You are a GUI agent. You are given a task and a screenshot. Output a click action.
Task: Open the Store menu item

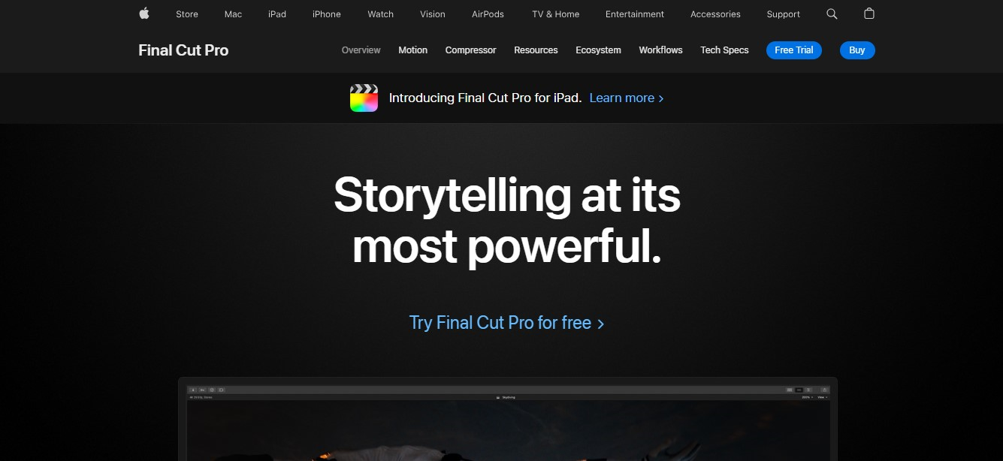pyautogui.click(x=187, y=14)
